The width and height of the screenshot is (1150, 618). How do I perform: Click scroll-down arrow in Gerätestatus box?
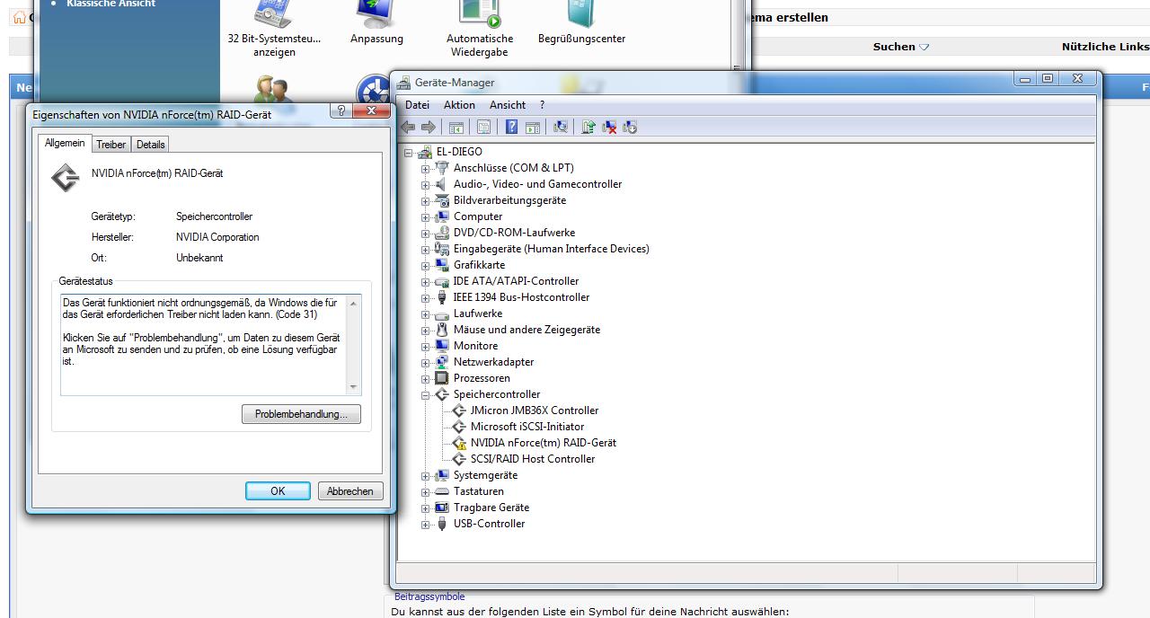354,387
